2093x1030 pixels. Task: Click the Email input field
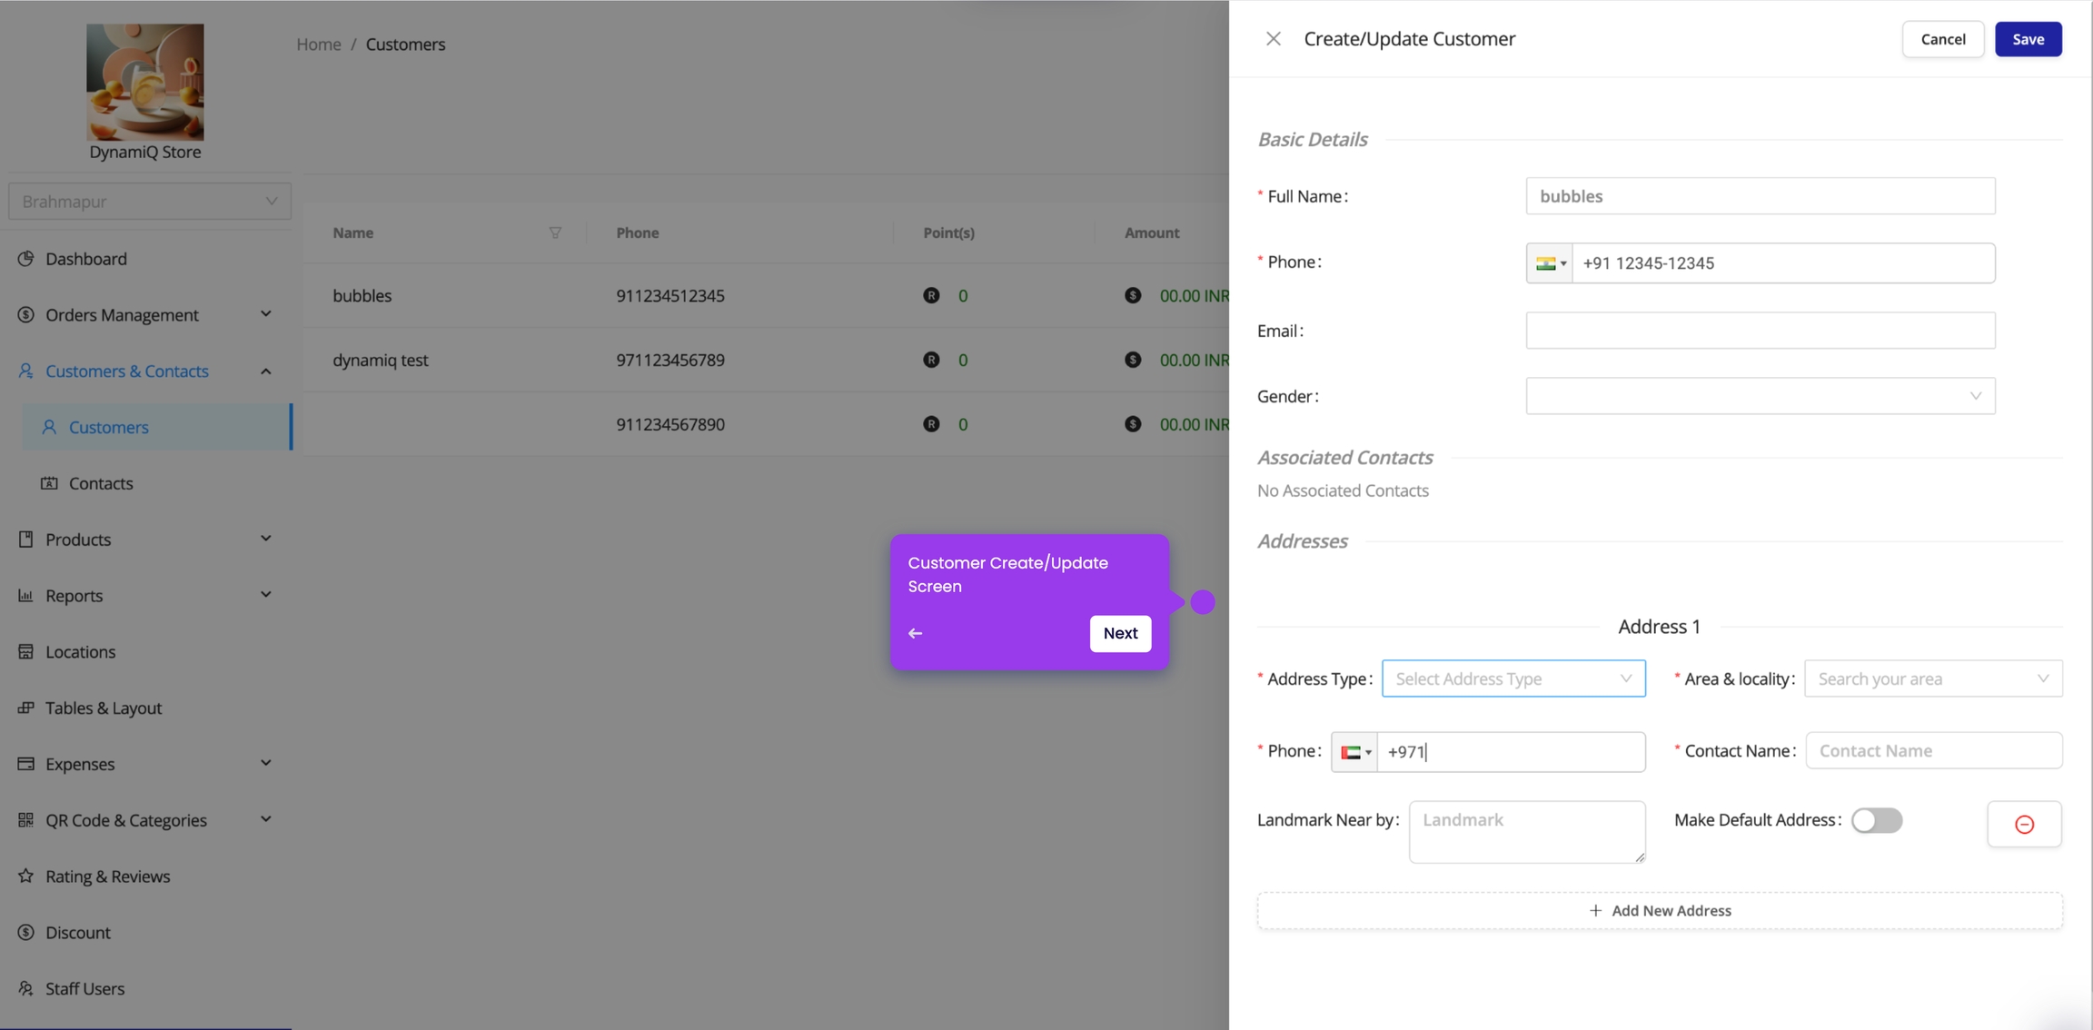(1760, 331)
